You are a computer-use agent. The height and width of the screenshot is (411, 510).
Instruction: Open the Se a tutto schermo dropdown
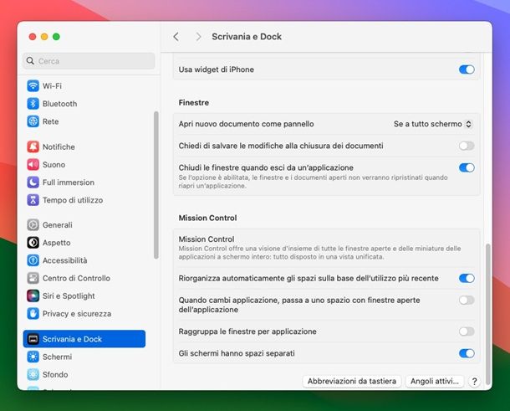pos(432,124)
